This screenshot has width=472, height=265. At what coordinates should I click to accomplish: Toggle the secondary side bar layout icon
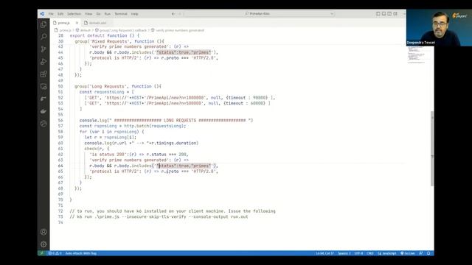389,14
